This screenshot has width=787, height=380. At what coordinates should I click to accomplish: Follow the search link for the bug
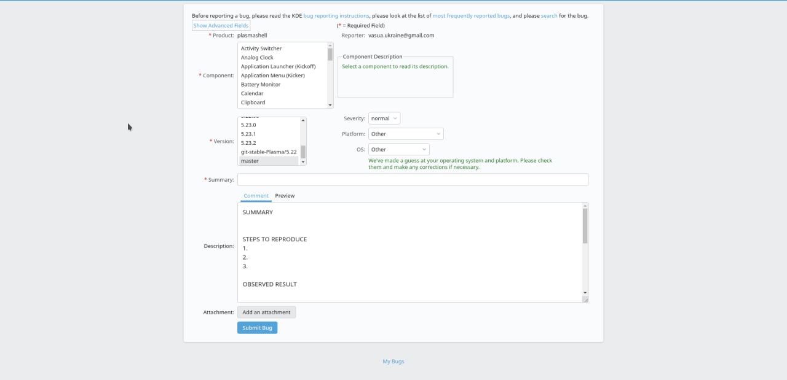click(x=549, y=16)
